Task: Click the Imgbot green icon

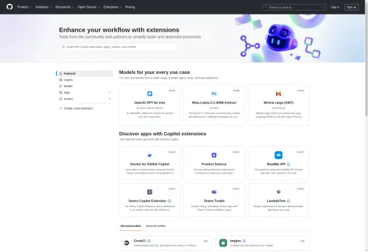Action: 223,243
